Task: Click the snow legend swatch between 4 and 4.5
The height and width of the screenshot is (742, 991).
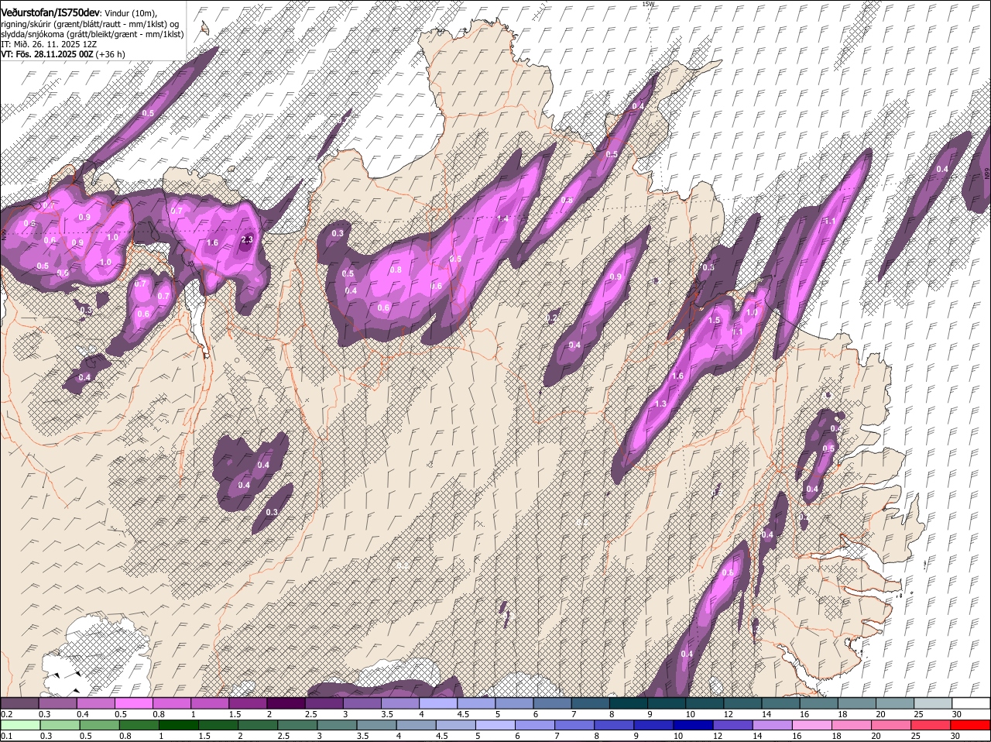Action: click(x=438, y=703)
